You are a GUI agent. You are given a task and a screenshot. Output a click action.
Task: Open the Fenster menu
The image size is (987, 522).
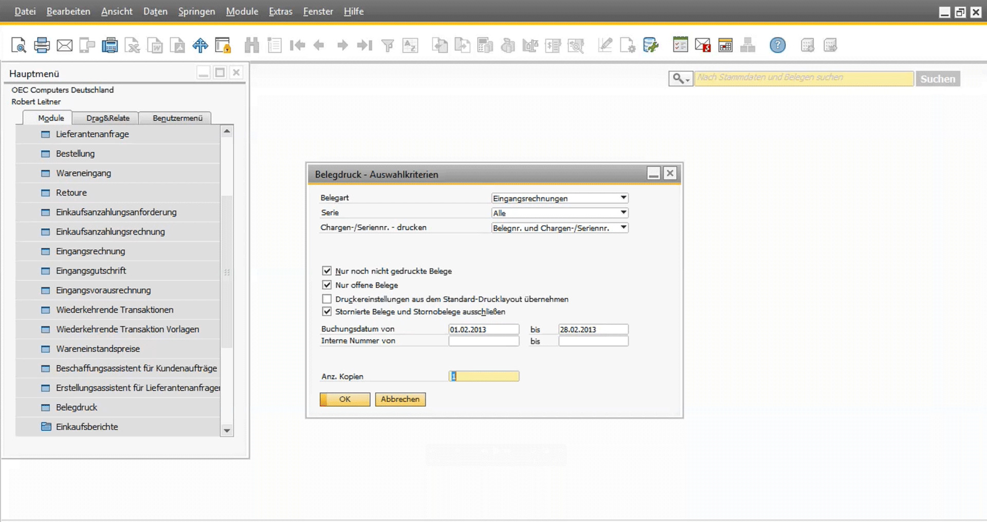318,11
